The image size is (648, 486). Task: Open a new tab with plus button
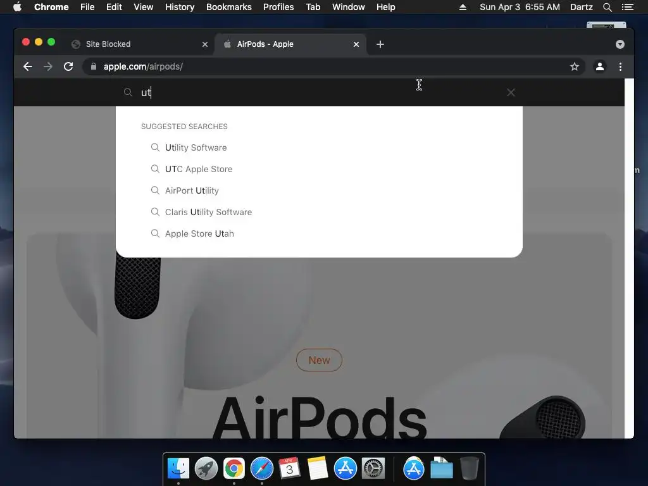point(380,44)
